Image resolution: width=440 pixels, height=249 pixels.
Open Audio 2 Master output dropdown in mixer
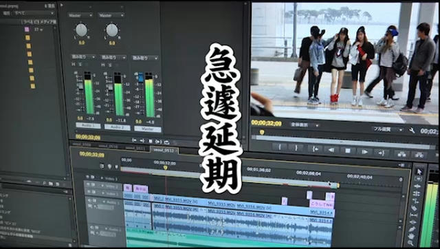click(x=111, y=15)
